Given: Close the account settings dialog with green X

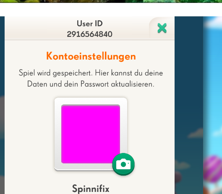Looking at the screenshot, I should [x=162, y=28].
